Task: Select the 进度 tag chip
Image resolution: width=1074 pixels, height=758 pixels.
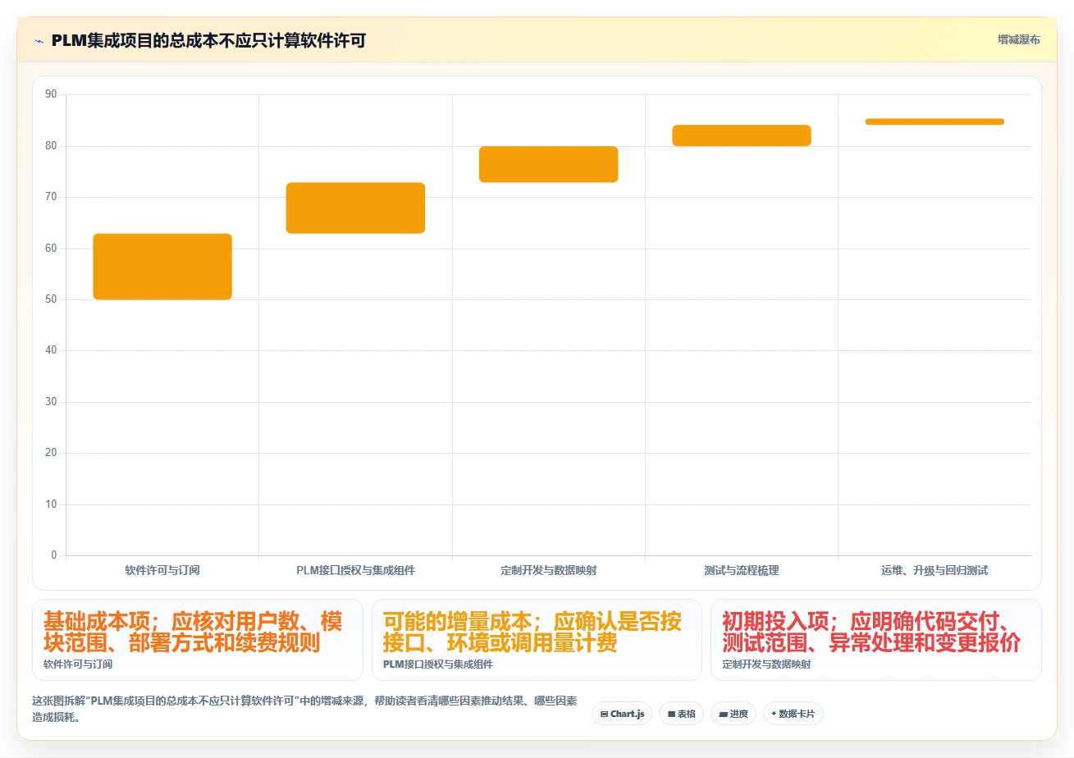Action: tap(734, 714)
